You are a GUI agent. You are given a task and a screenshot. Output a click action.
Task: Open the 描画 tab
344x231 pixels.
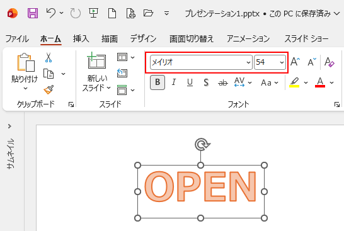110,39
